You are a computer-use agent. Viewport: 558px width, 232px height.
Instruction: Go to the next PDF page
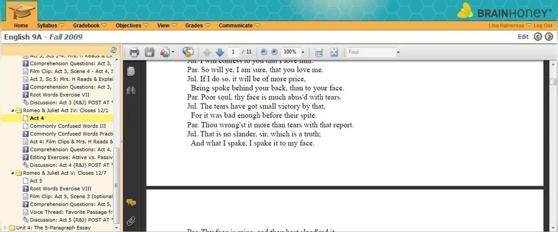tap(219, 52)
